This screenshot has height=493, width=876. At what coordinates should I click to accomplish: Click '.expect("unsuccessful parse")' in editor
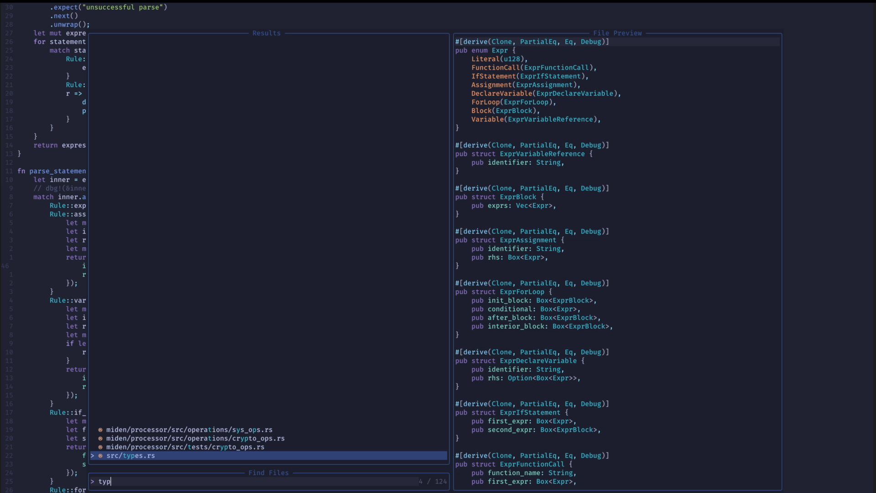tap(109, 7)
